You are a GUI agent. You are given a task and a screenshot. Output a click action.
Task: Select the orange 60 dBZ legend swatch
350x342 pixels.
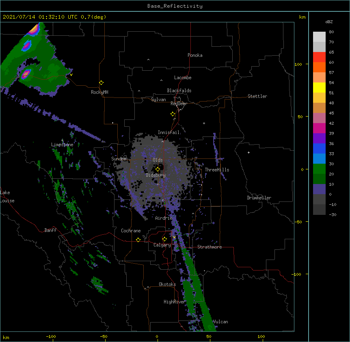319,67
